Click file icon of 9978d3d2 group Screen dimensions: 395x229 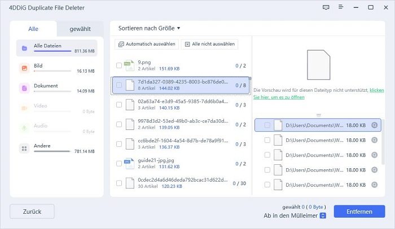[x=130, y=124]
